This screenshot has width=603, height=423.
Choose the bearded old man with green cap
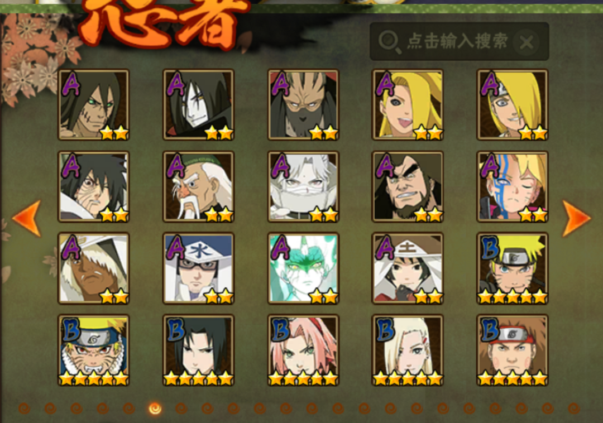198,186
